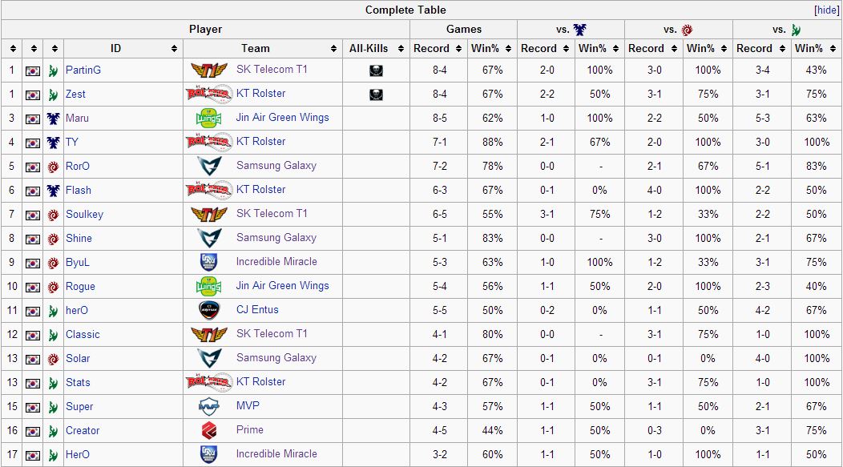Viewport: 843px width, 467px height.
Task: Click PartinG's all-kill skull icon
Action: pos(376,70)
